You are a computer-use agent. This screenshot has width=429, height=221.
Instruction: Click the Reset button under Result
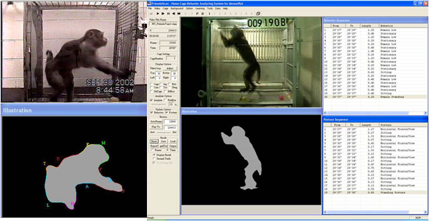[154, 141]
